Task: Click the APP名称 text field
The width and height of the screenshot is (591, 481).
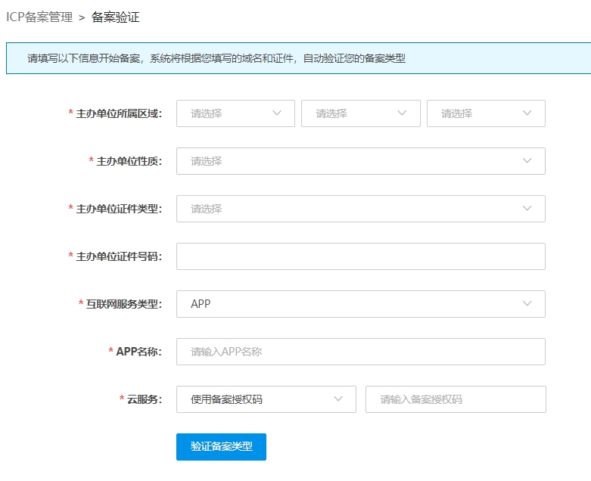Action: pyautogui.click(x=360, y=352)
